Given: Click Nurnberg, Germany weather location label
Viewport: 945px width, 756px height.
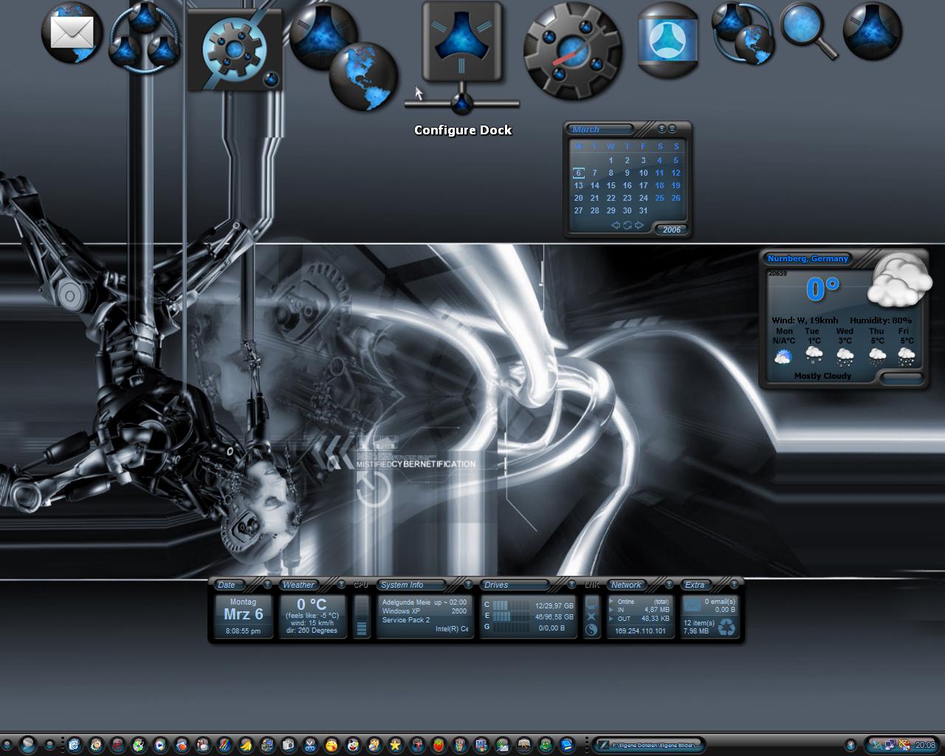Looking at the screenshot, I should (808, 258).
